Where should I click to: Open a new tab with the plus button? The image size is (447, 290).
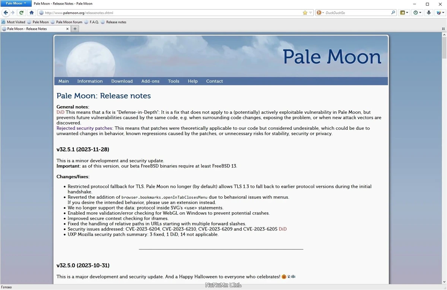coord(75,29)
